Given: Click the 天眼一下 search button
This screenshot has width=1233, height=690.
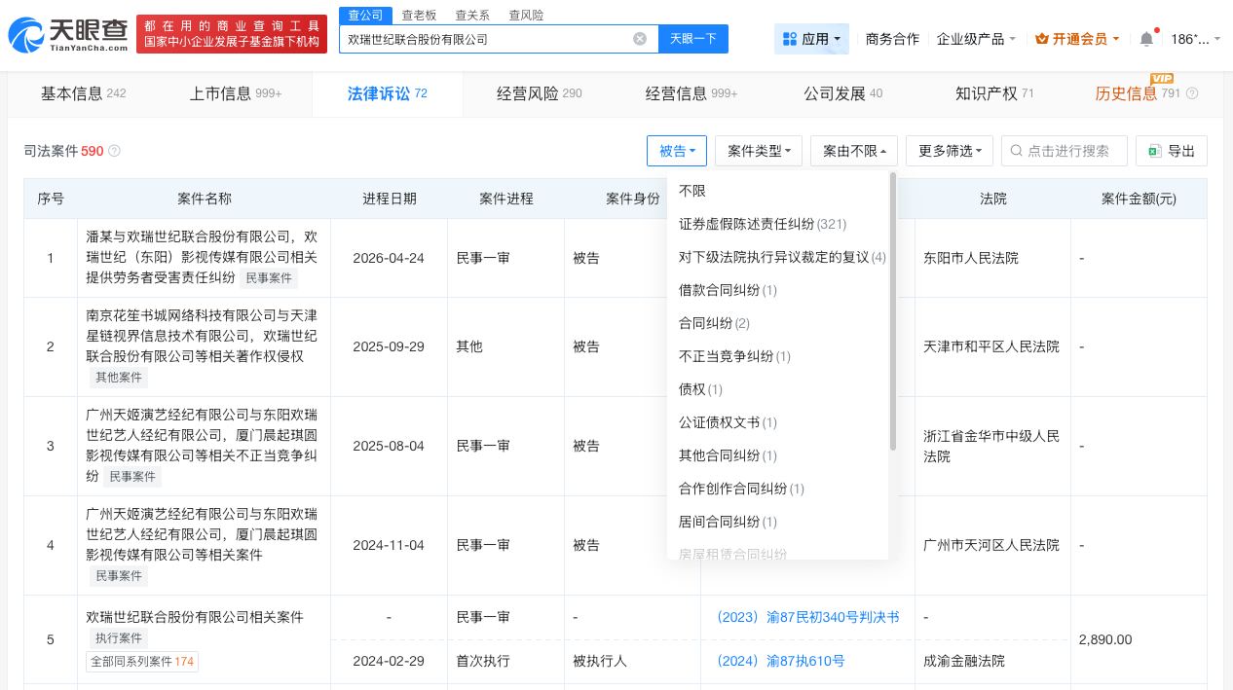Looking at the screenshot, I should pyautogui.click(x=693, y=39).
